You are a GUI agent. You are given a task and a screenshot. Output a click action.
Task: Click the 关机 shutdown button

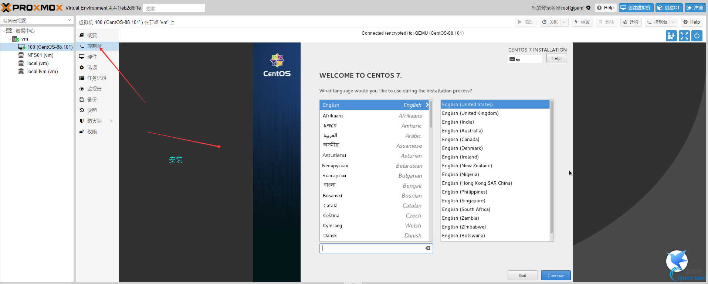551,22
